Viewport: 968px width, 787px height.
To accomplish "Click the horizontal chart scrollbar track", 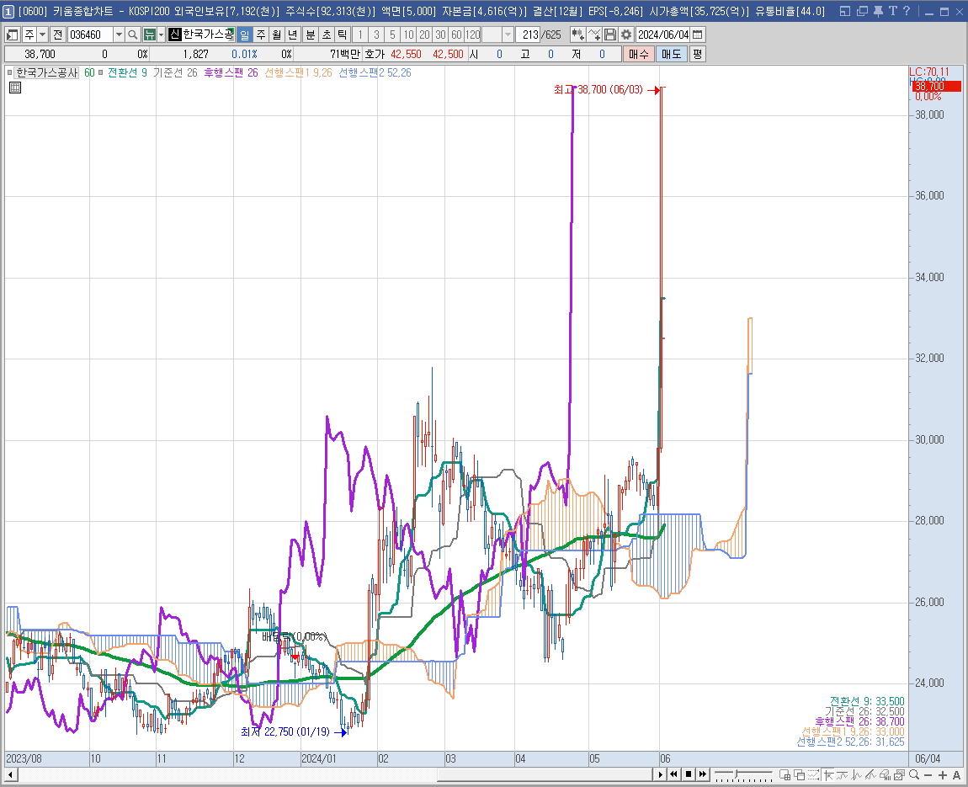I will pos(333,774).
